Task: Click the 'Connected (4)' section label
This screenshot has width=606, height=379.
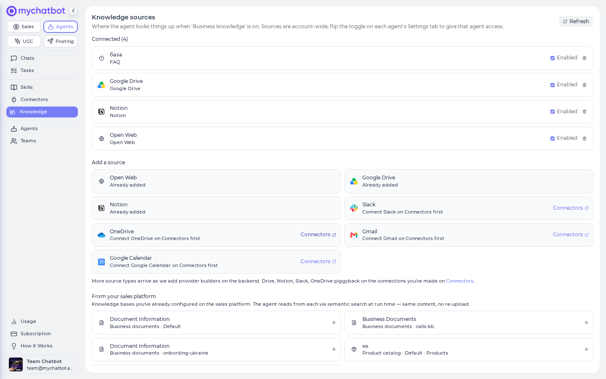Action: tap(110, 39)
